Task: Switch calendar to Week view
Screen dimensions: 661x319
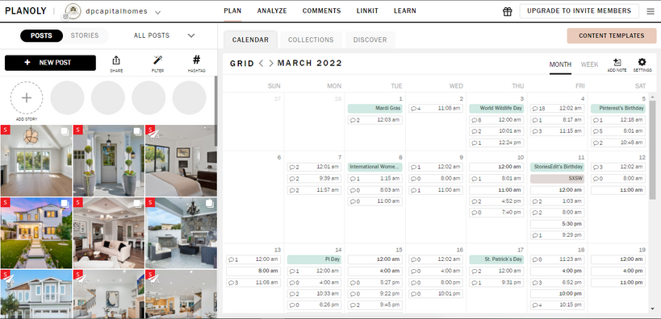Action: tap(589, 64)
